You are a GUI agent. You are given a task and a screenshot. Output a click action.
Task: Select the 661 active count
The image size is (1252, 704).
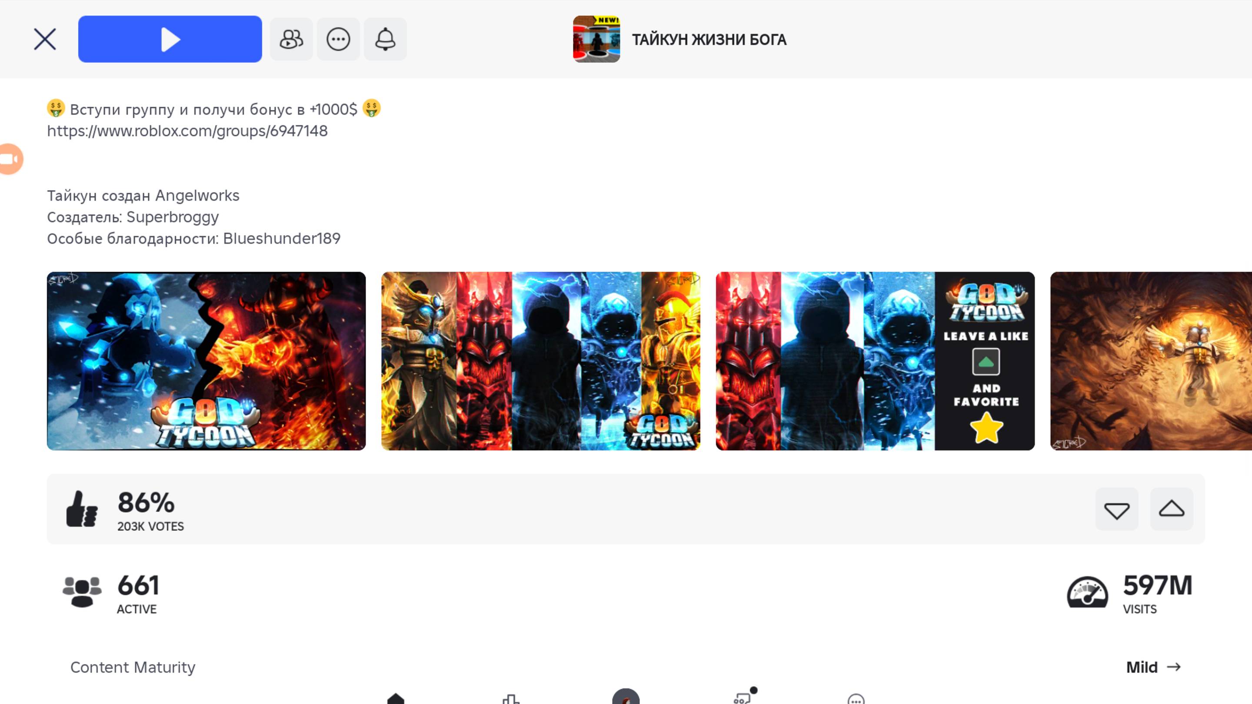pos(138,585)
